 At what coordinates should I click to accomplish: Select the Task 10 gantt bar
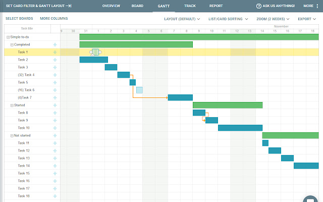240,128
